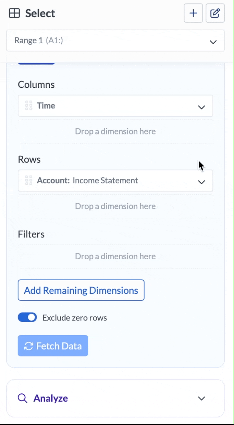The height and width of the screenshot is (425, 234).
Task: Open the Time dimension dropdown chevron
Action: click(x=201, y=107)
